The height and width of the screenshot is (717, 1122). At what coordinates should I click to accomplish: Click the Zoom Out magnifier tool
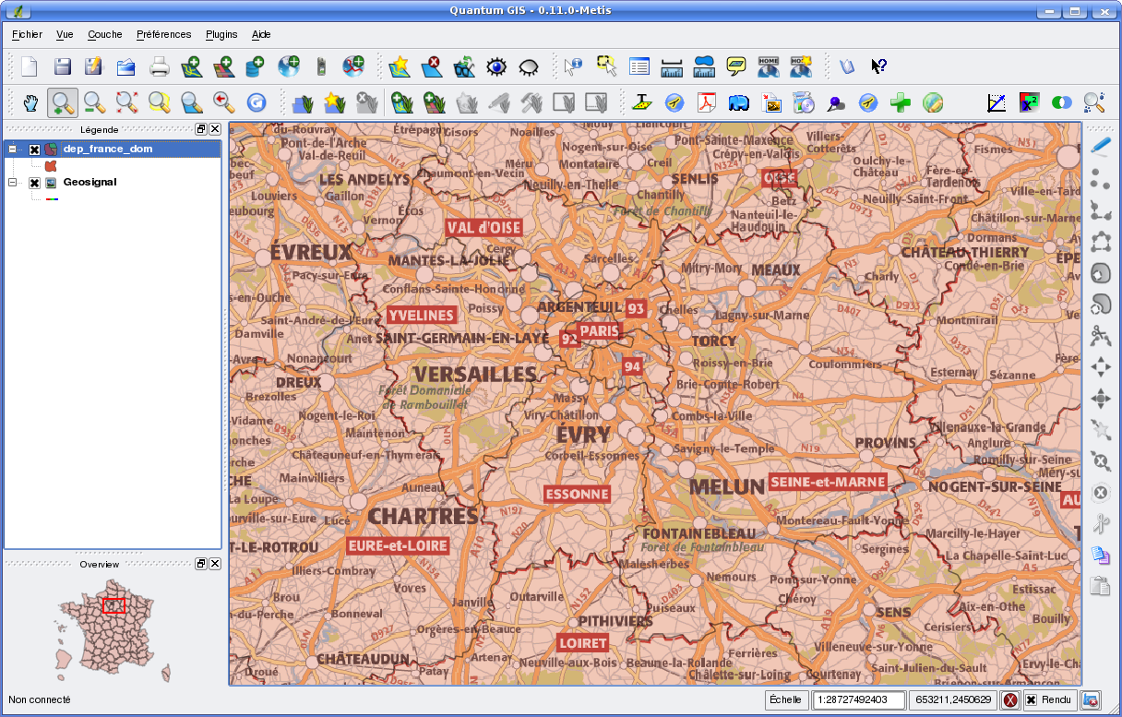tap(94, 102)
